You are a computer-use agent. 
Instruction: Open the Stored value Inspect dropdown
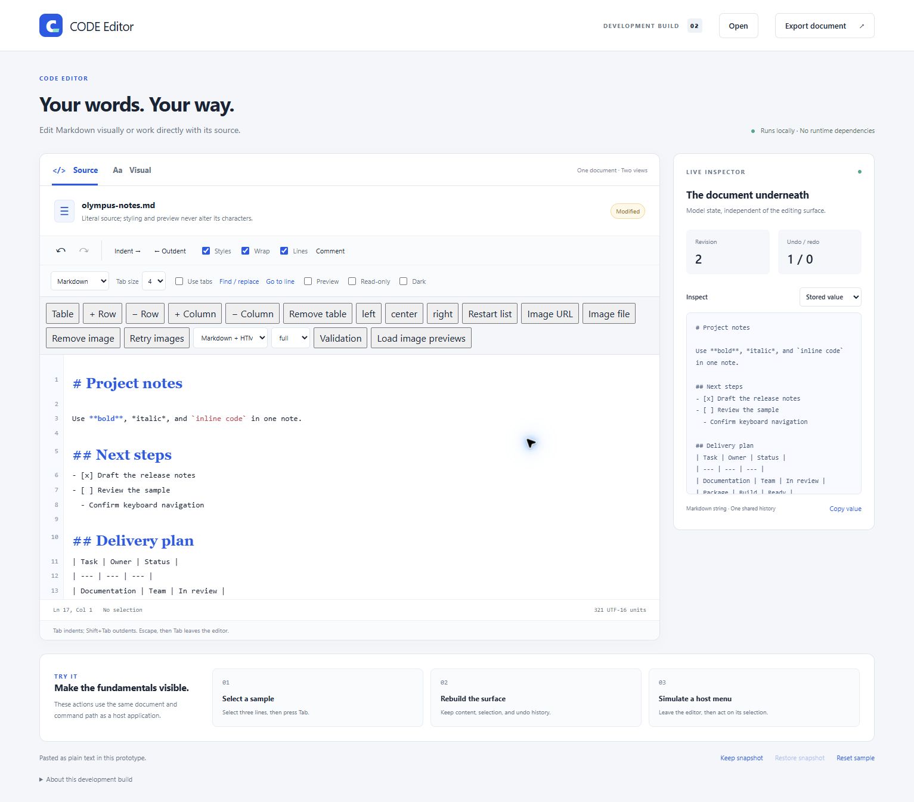coord(830,297)
